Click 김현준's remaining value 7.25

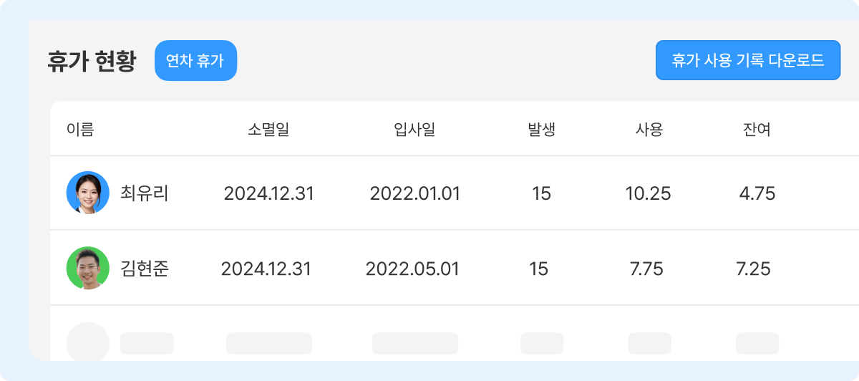[x=753, y=269]
